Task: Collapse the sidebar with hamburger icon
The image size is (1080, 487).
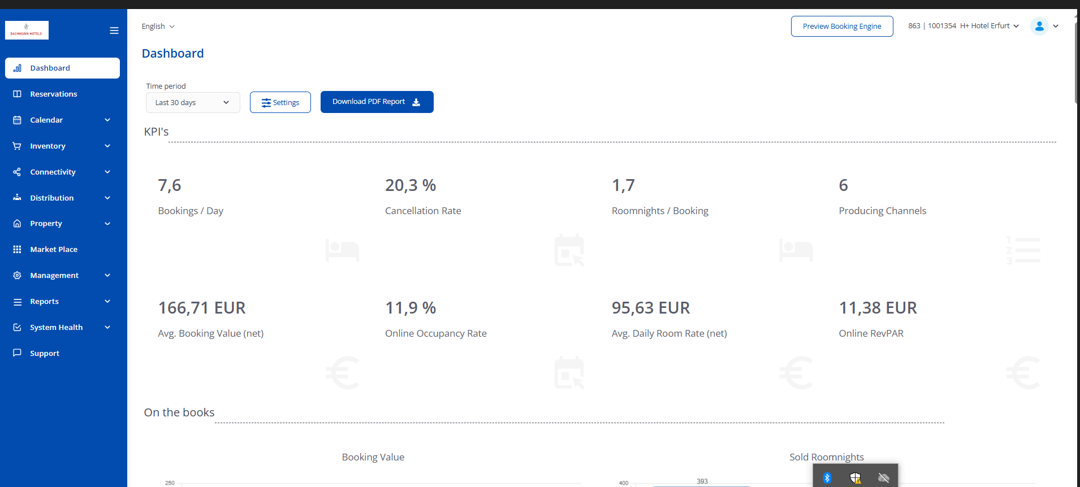Action: [114, 31]
